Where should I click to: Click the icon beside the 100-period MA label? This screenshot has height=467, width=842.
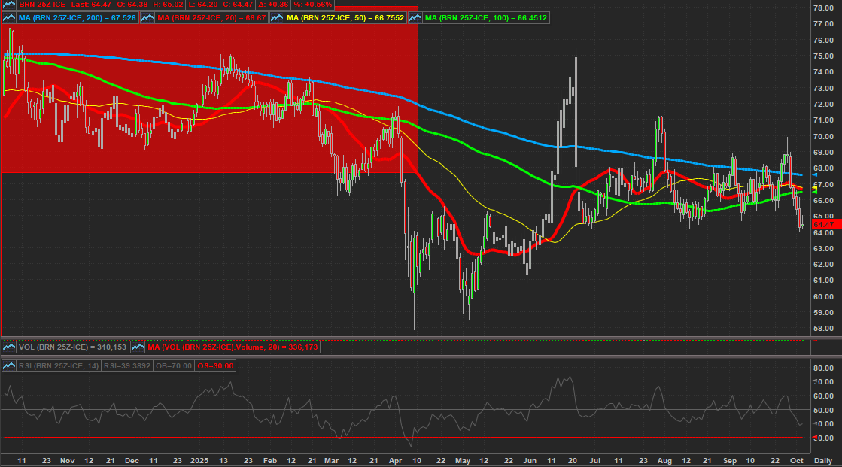click(x=416, y=17)
